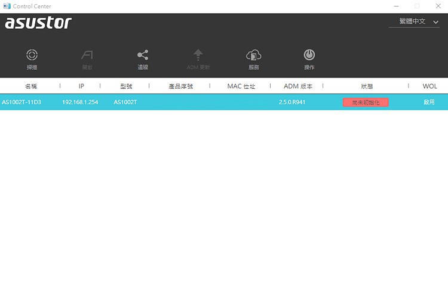Image resolution: width=448 pixels, height=307 pixels.
Task: Click the ADM 版本 column header
Action: coord(297,86)
